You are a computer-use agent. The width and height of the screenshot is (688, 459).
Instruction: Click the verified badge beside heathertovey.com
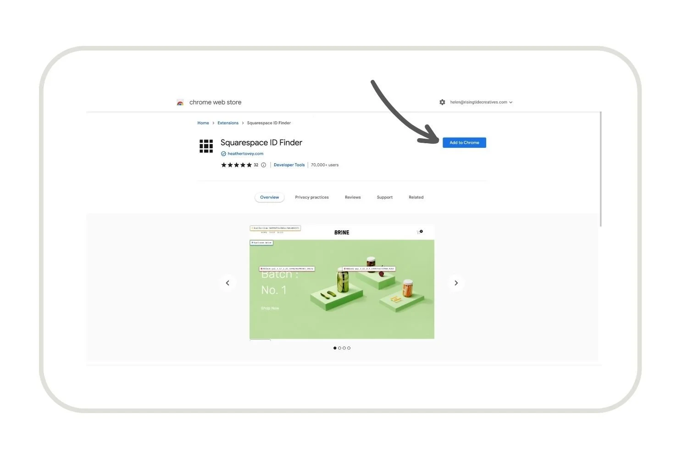(223, 154)
